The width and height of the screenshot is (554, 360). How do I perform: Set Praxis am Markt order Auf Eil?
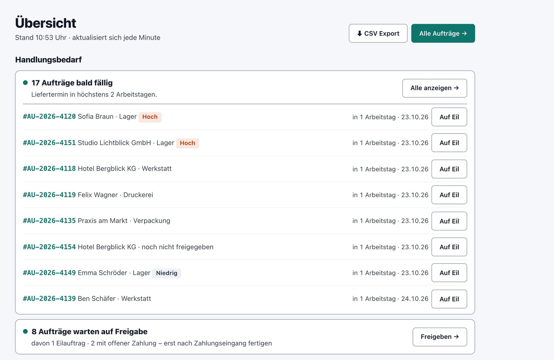[x=449, y=221]
